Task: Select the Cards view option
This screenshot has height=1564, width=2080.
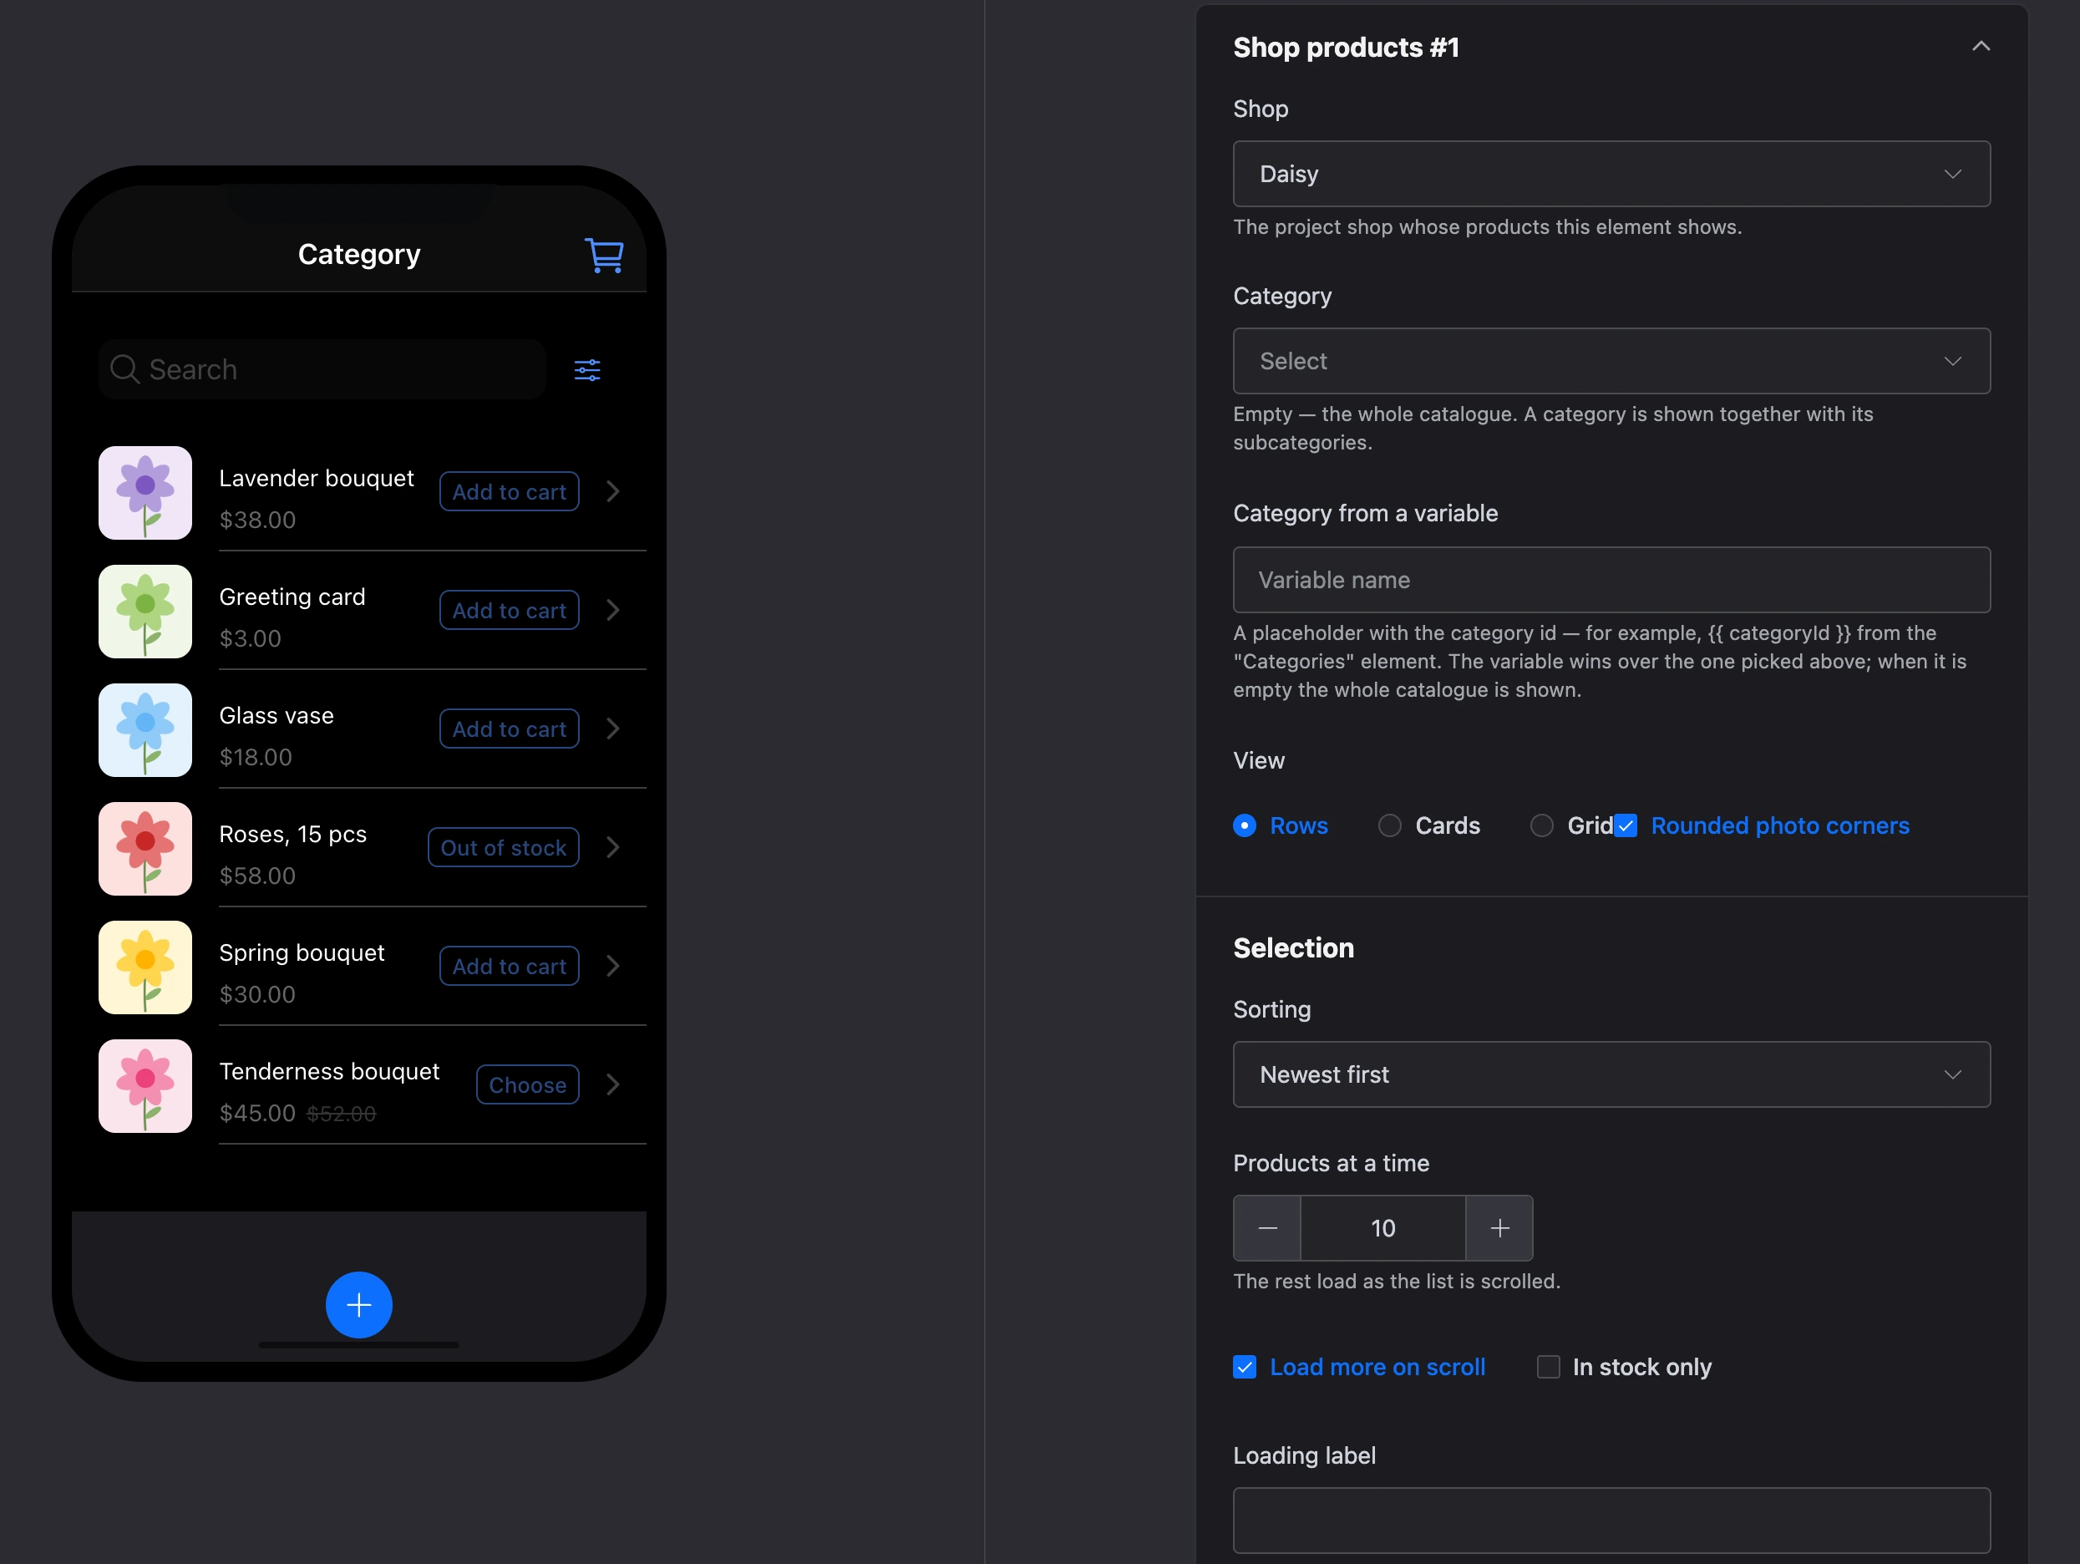Action: [x=1428, y=825]
